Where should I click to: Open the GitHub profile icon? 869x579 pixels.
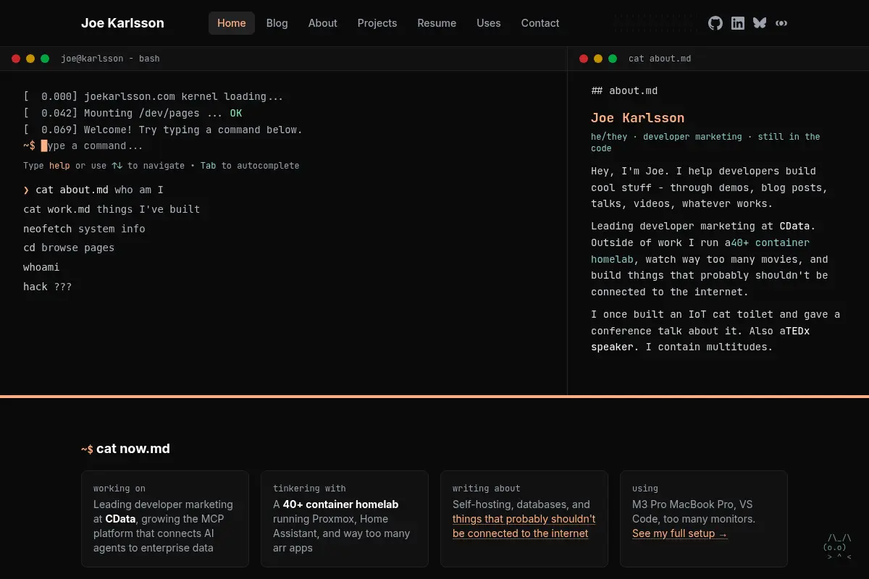click(x=715, y=23)
